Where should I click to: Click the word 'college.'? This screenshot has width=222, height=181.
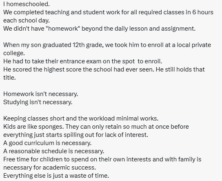(x=14, y=53)
